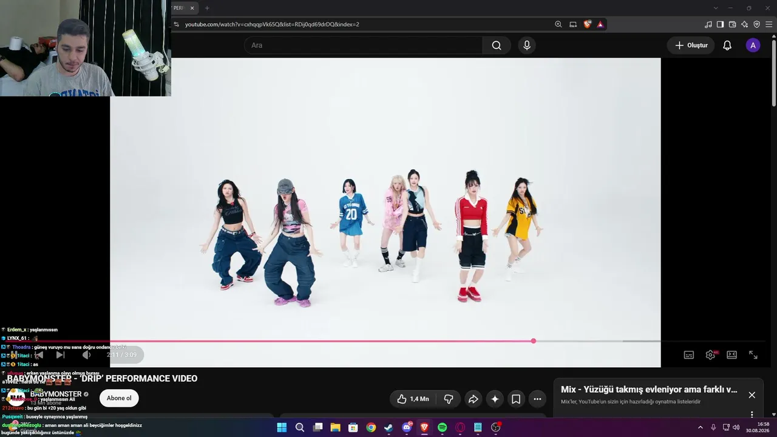This screenshot has width=777, height=437.
Task: Dislike the video with thumbs down
Action: [449, 399]
